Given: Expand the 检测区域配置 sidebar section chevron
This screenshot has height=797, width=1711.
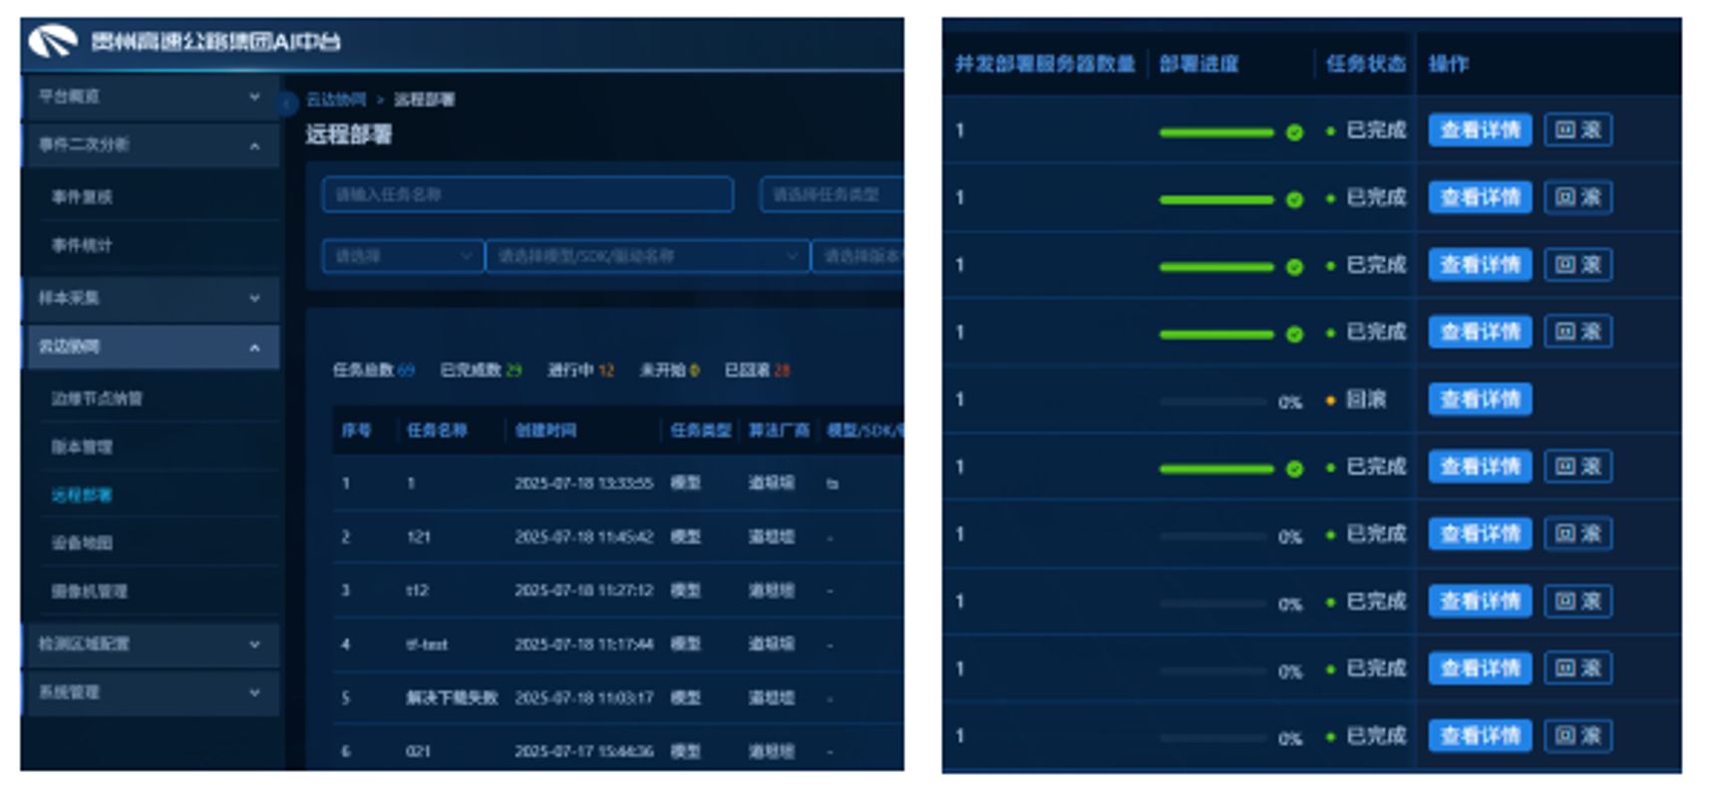Looking at the screenshot, I should [x=254, y=645].
